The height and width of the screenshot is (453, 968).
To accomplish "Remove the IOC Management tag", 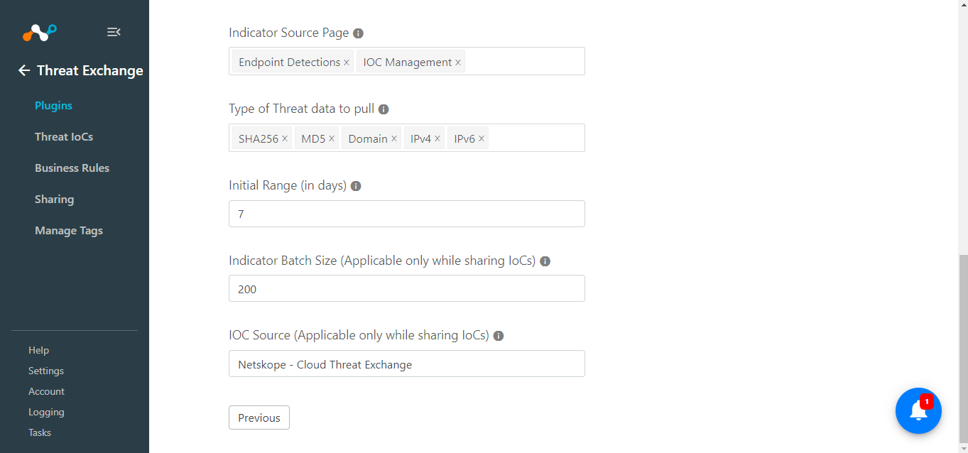I will coord(458,62).
